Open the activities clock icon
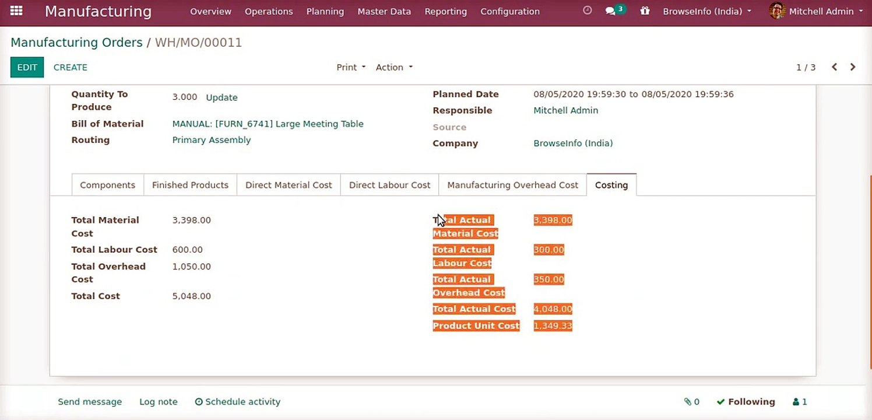This screenshot has width=872, height=420. click(588, 10)
